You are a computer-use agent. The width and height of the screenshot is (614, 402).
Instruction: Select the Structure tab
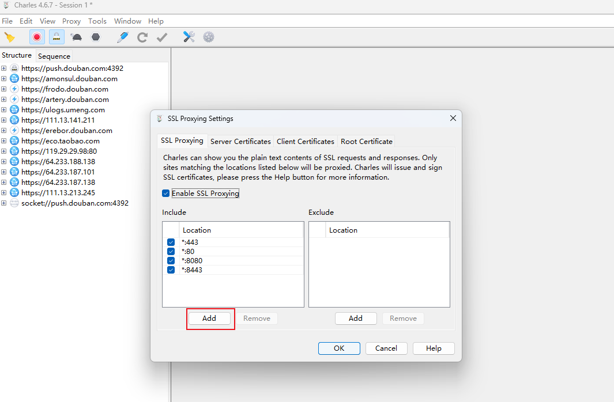click(17, 55)
